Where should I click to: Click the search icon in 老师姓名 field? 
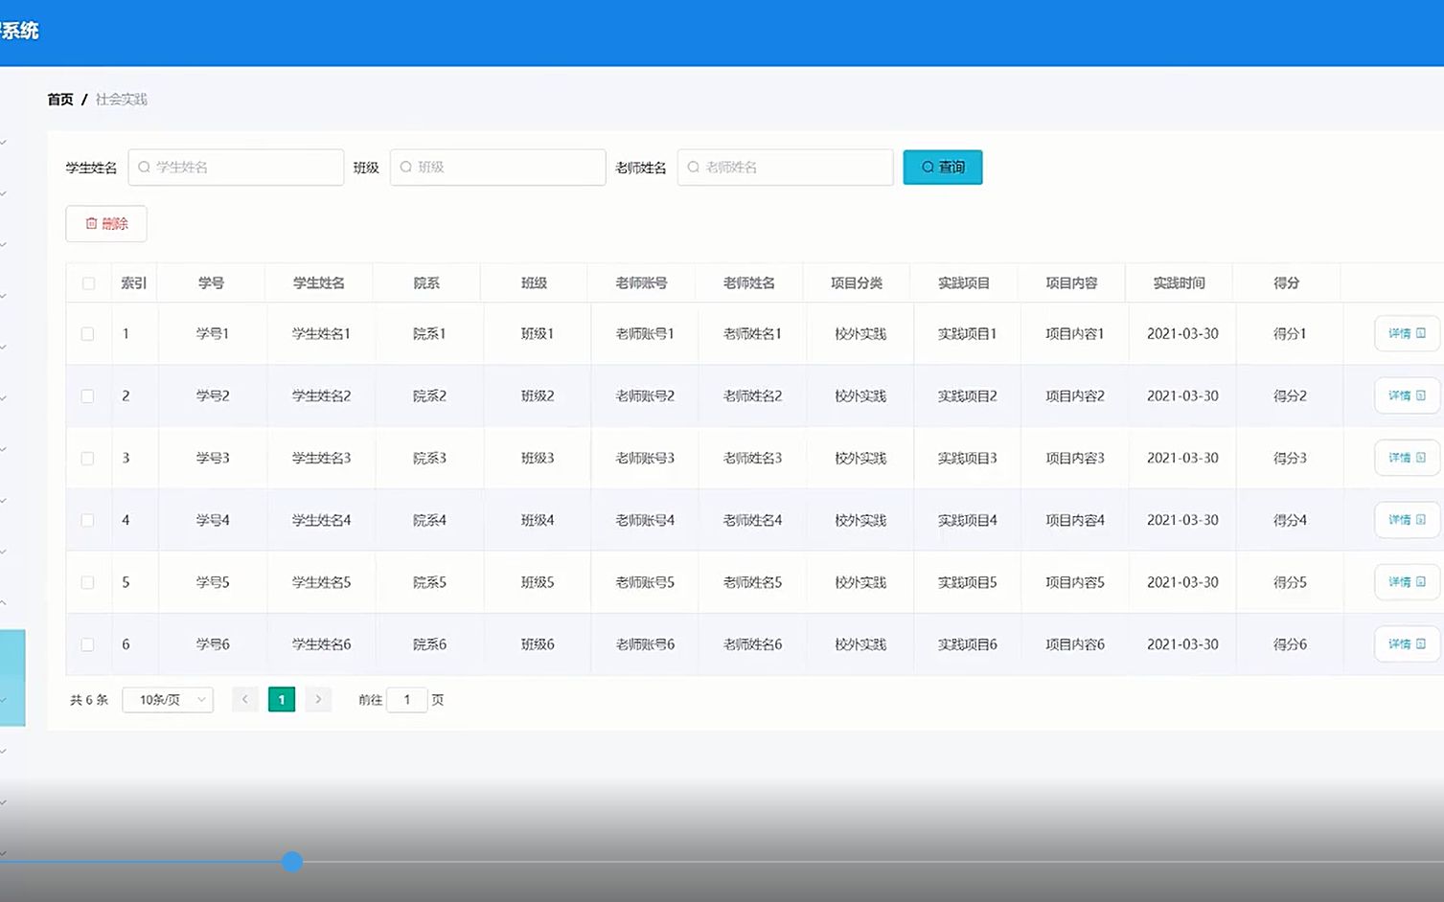(693, 168)
